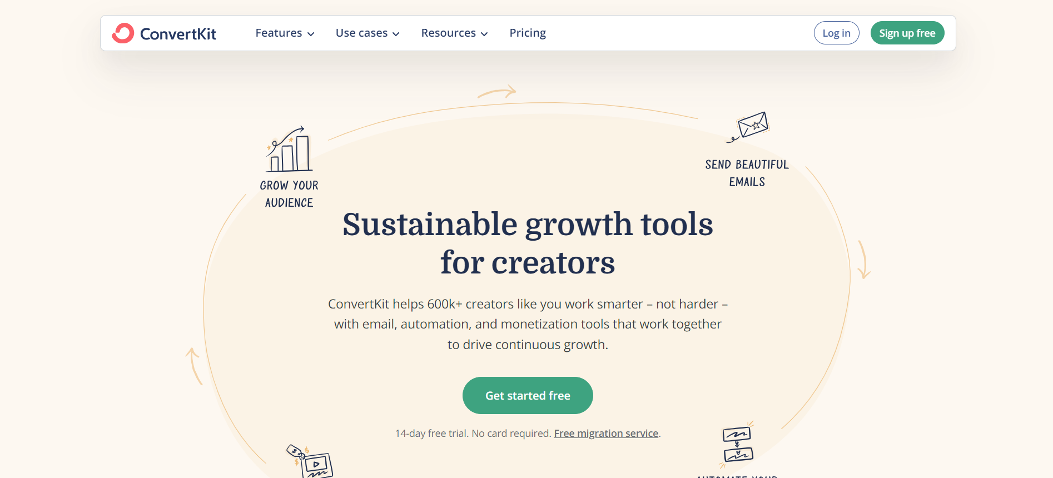The image size is (1053, 478).
Task: Click the stacked automation boxes doodle at bottom right
Action: (738, 445)
